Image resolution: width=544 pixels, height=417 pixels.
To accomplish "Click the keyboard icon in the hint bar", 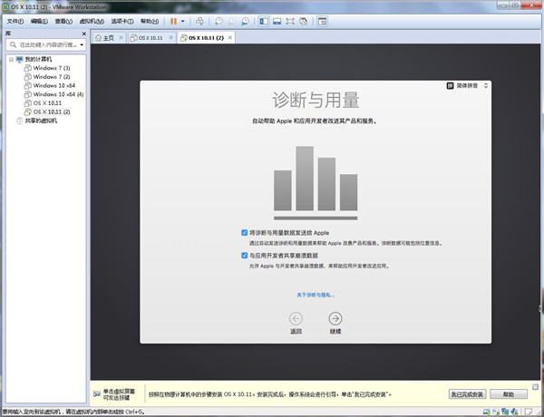I will (97, 393).
